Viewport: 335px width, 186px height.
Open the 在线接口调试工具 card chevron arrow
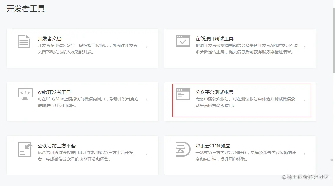click(x=304, y=46)
